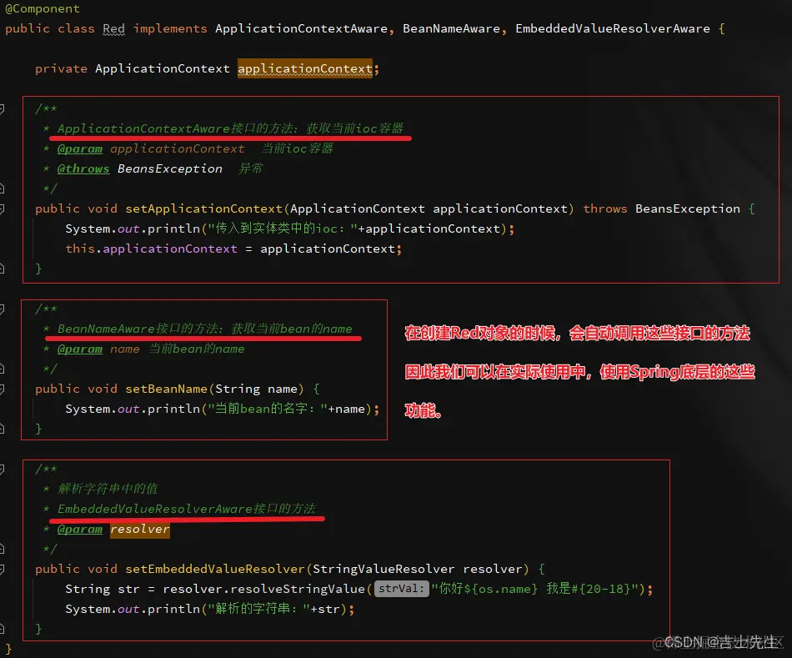Click the strVal: parameter inlay hint
This screenshot has width=792, height=658.
[402, 588]
